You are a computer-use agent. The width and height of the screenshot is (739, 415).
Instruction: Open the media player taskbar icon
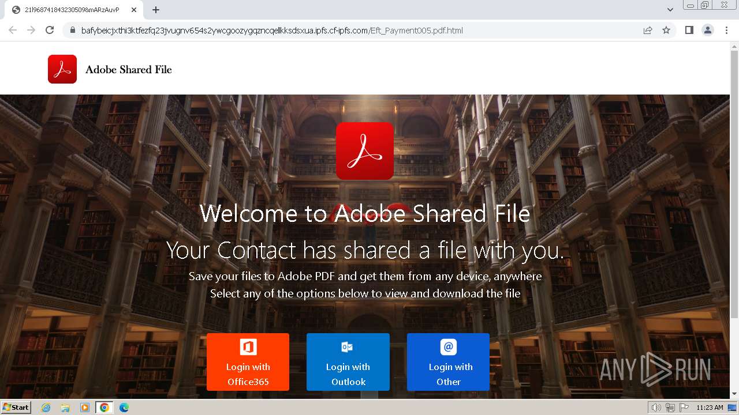tap(85, 408)
